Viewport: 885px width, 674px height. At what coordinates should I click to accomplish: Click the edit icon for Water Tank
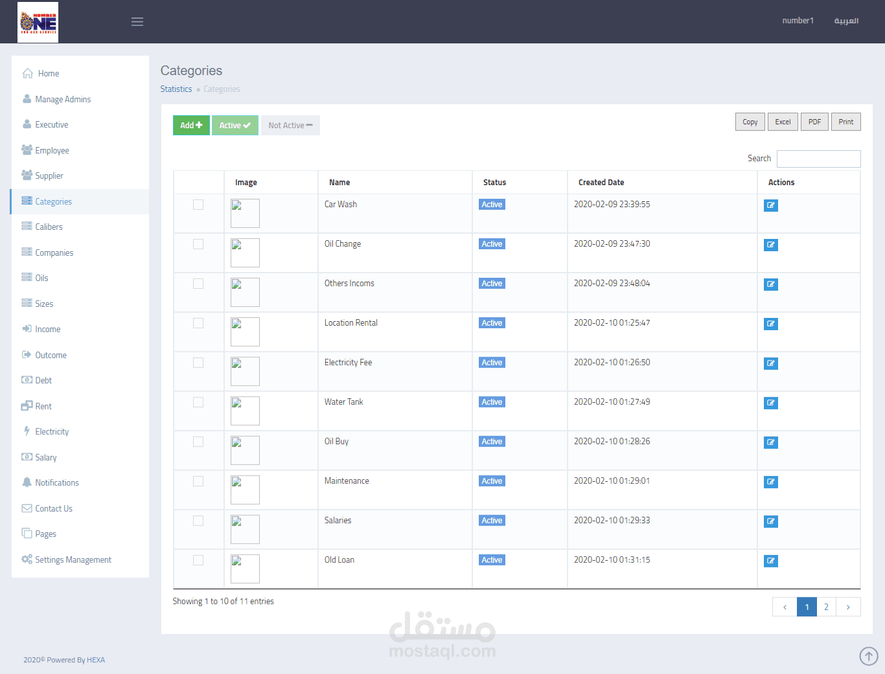coord(771,403)
